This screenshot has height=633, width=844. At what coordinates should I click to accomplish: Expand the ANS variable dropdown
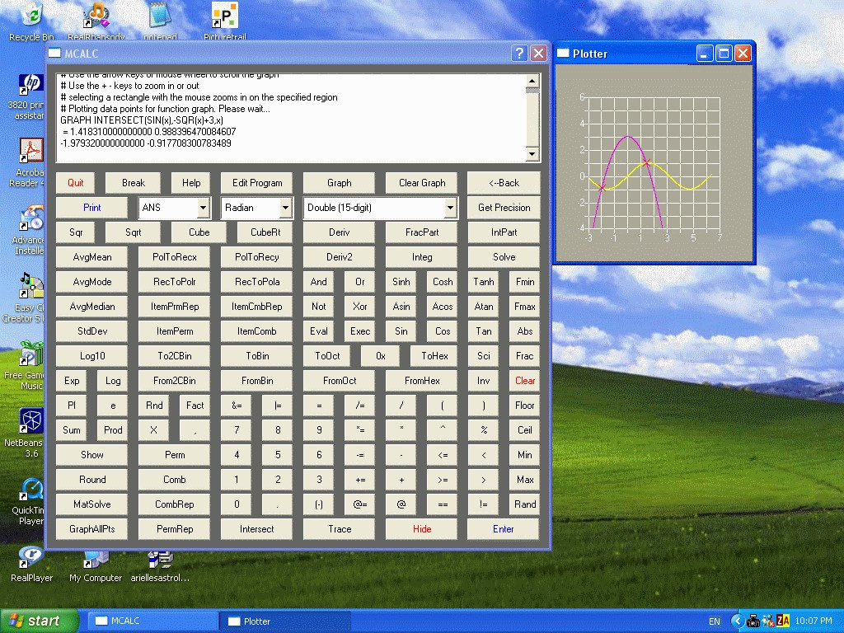tap(203, 208)
